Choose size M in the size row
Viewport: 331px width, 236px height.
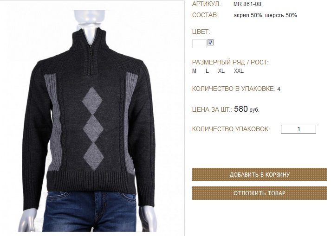pyautogui.click(x=194, y=71)
